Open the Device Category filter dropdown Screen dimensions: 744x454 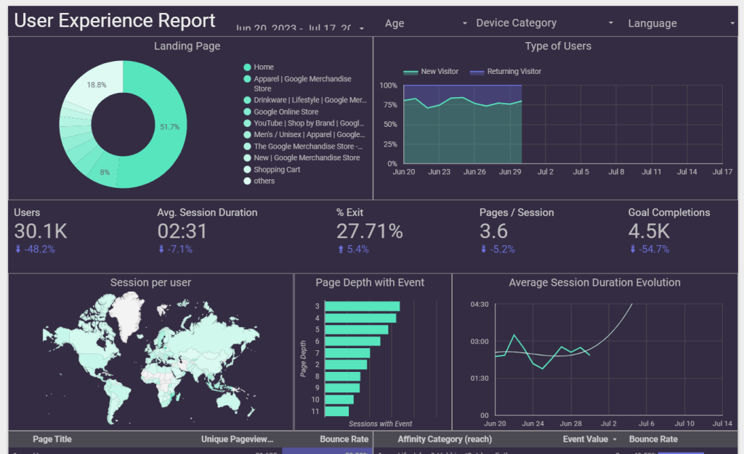(x=611, y=23)
